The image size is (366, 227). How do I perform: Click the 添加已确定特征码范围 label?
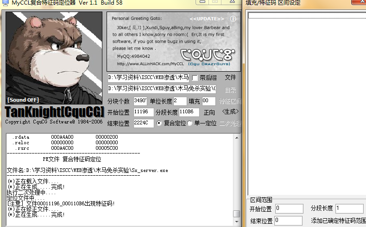[339, 221]
